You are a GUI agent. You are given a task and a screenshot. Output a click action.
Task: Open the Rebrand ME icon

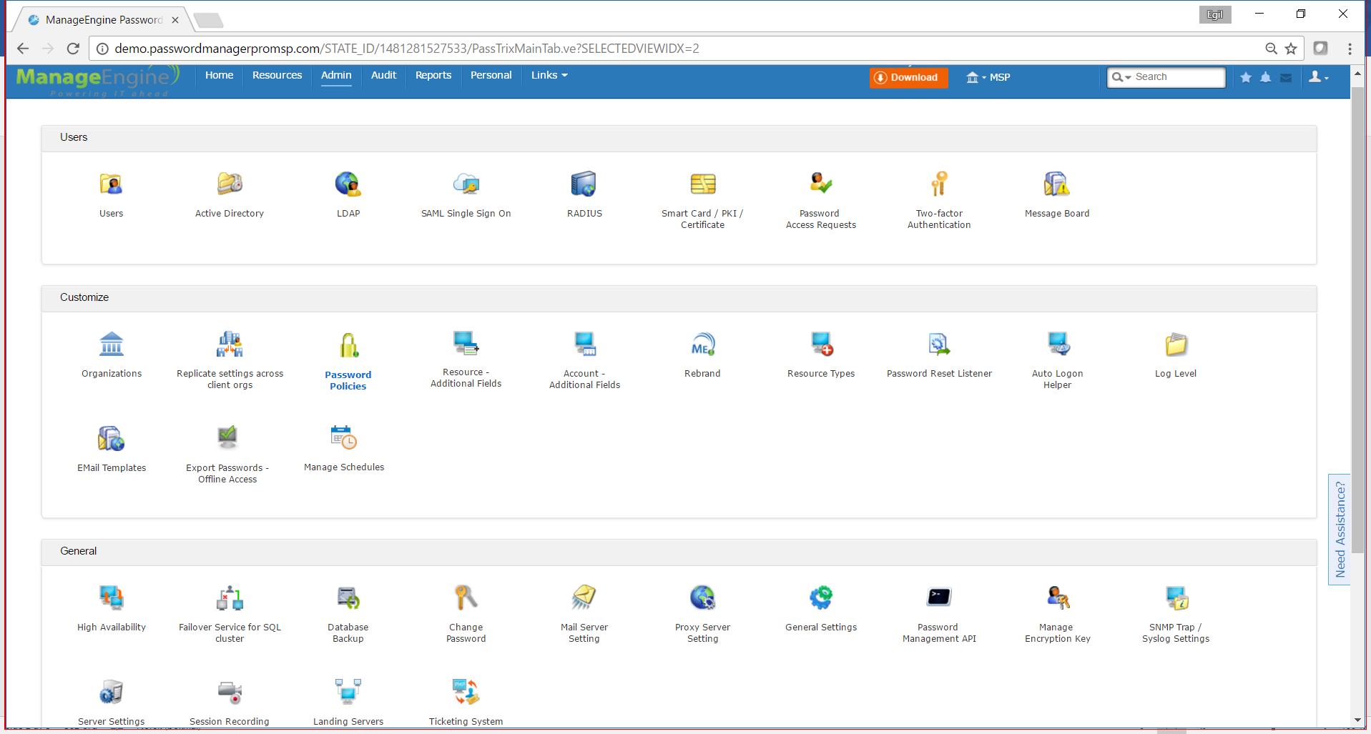(703, 344)
